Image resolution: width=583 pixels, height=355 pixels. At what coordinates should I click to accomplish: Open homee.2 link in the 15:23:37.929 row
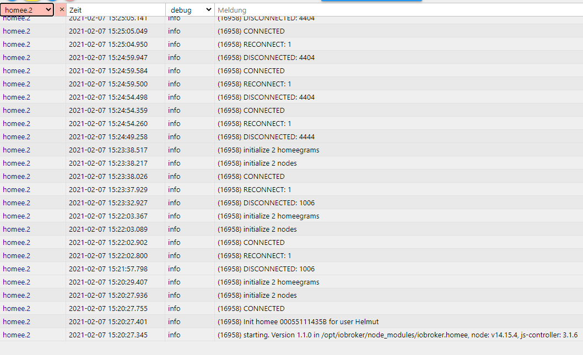click(x=17, y=190)
